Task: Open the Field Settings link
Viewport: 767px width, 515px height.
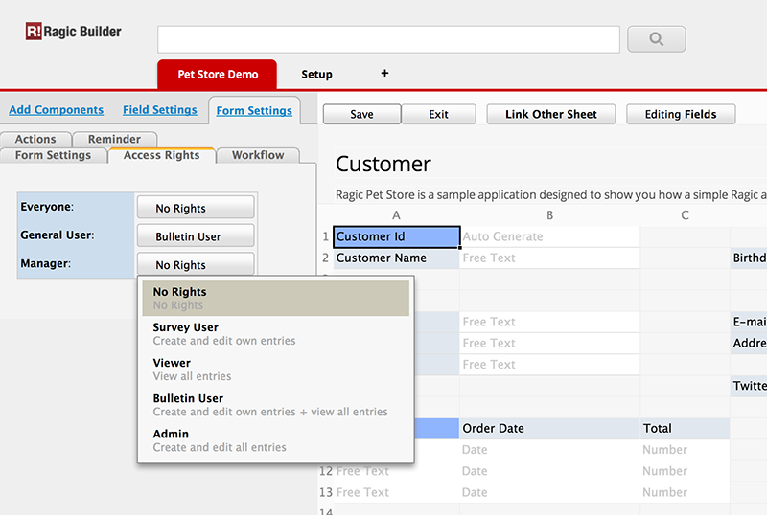Action: (x=160, y=110)
